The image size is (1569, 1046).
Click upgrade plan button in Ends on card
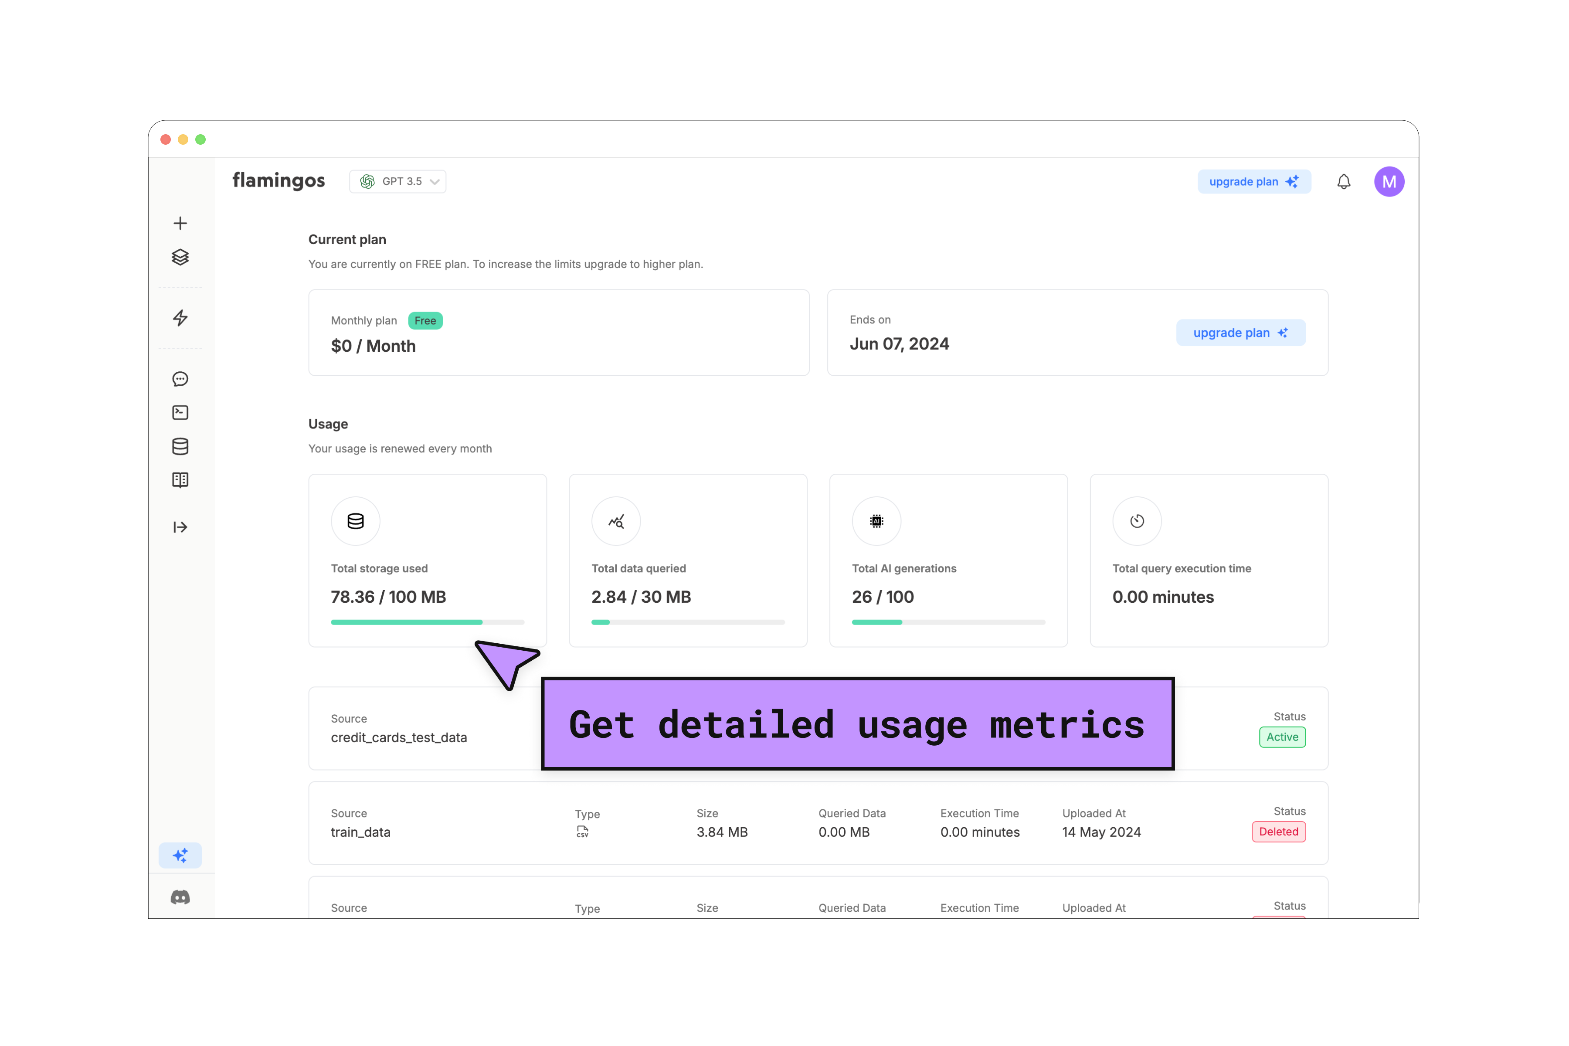tap(1240, 333)
